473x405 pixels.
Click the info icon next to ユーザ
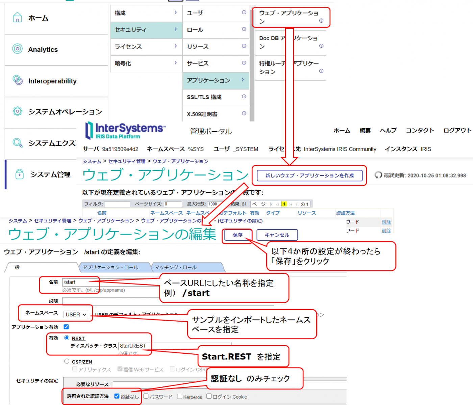[244, 12]
